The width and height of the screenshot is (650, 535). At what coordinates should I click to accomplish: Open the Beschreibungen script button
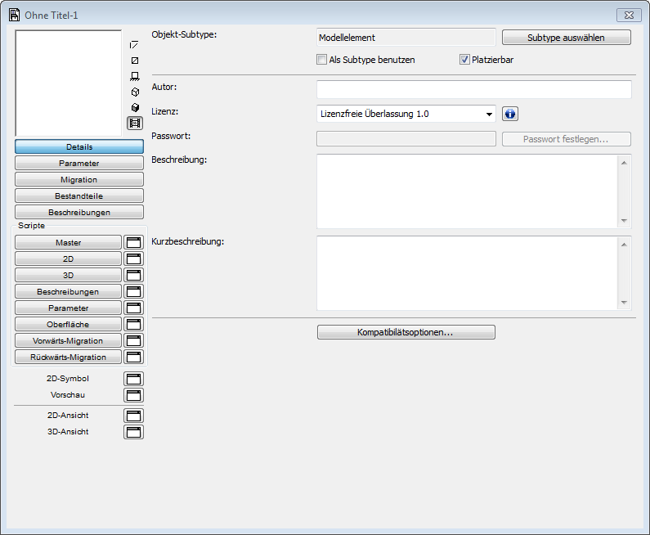coord(69,291)
